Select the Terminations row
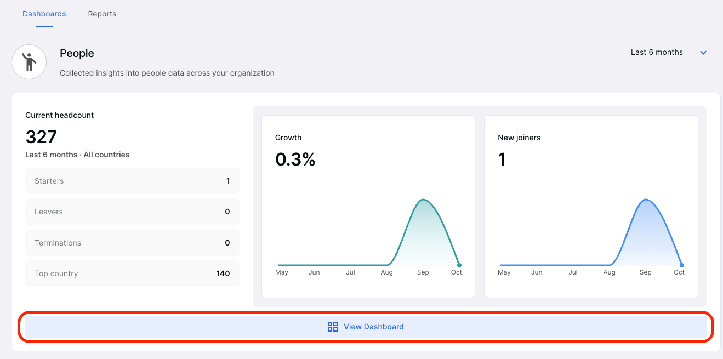The width and height of the screenshot is (723, 359). [132, 242]
